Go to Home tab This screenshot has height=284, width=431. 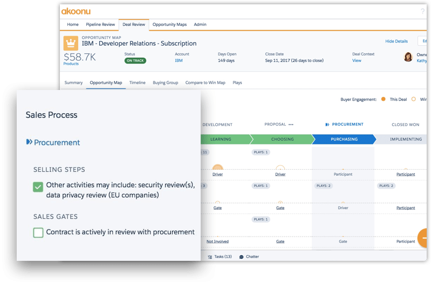(x=73, y=24)
